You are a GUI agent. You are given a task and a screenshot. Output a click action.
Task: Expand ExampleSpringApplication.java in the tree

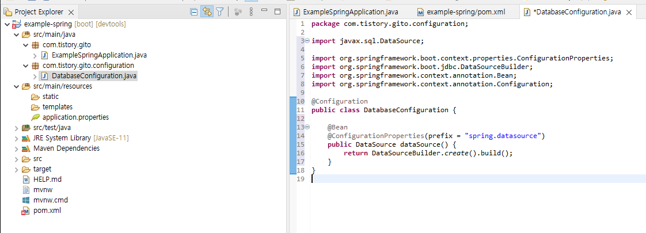35,55
